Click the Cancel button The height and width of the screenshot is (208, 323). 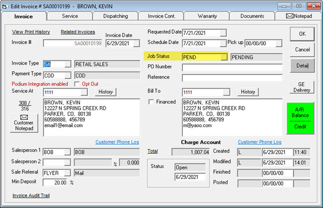tap(302, 50)
